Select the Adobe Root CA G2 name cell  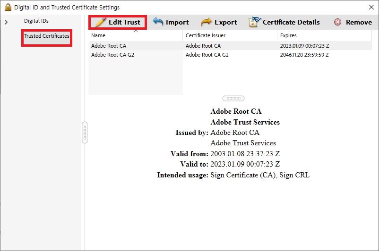[112, 55]
